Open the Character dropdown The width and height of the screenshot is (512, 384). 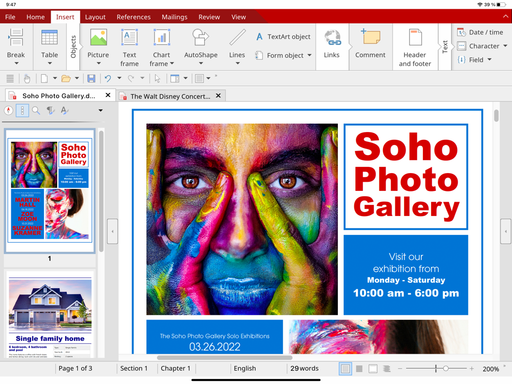(x=505, y=46)
